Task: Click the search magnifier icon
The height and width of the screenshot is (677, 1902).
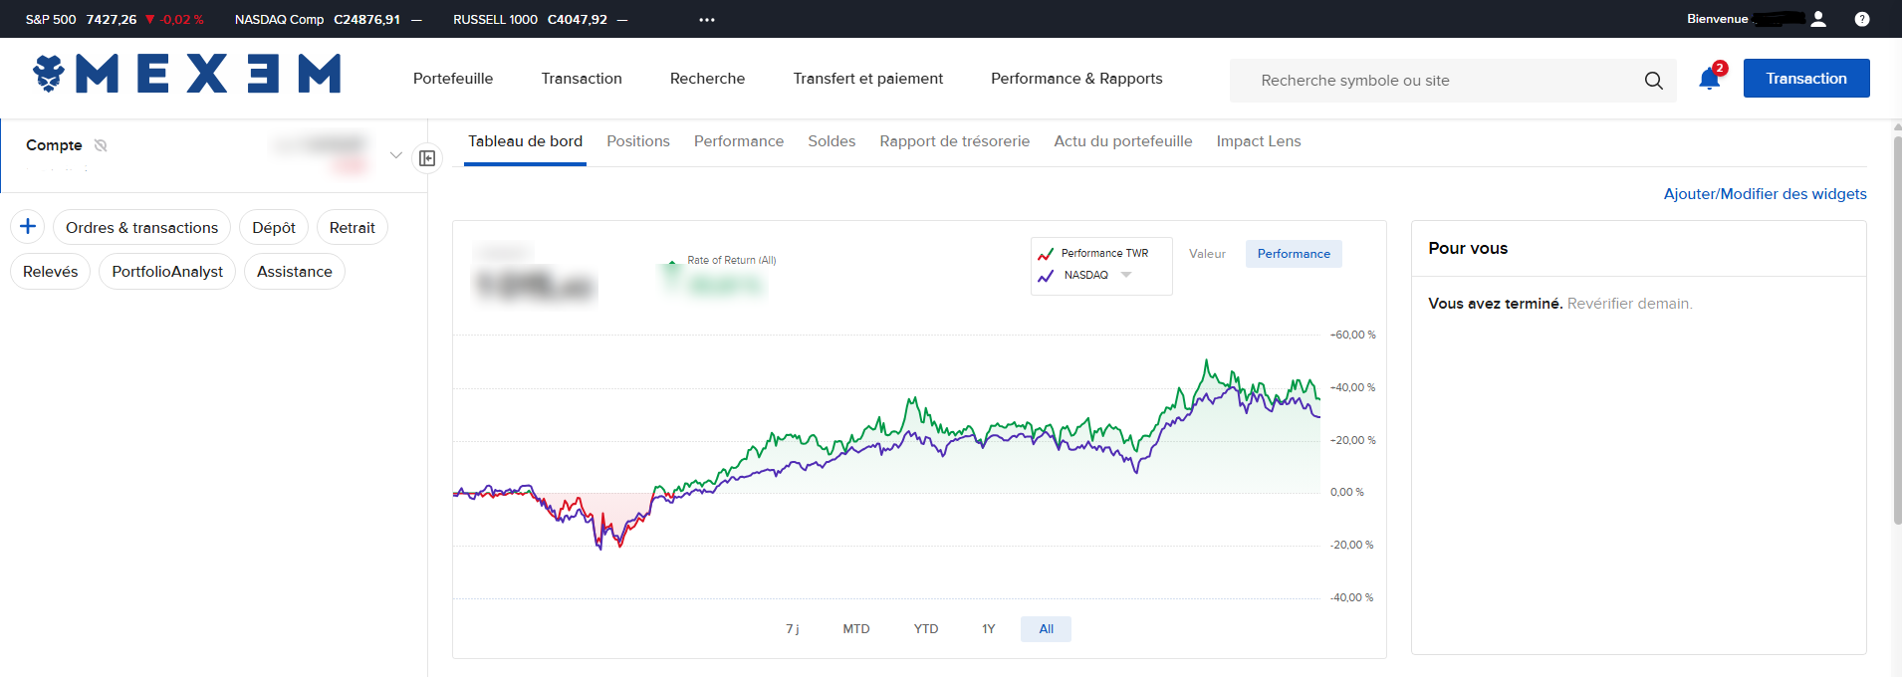Action: tap(1653, 81)
